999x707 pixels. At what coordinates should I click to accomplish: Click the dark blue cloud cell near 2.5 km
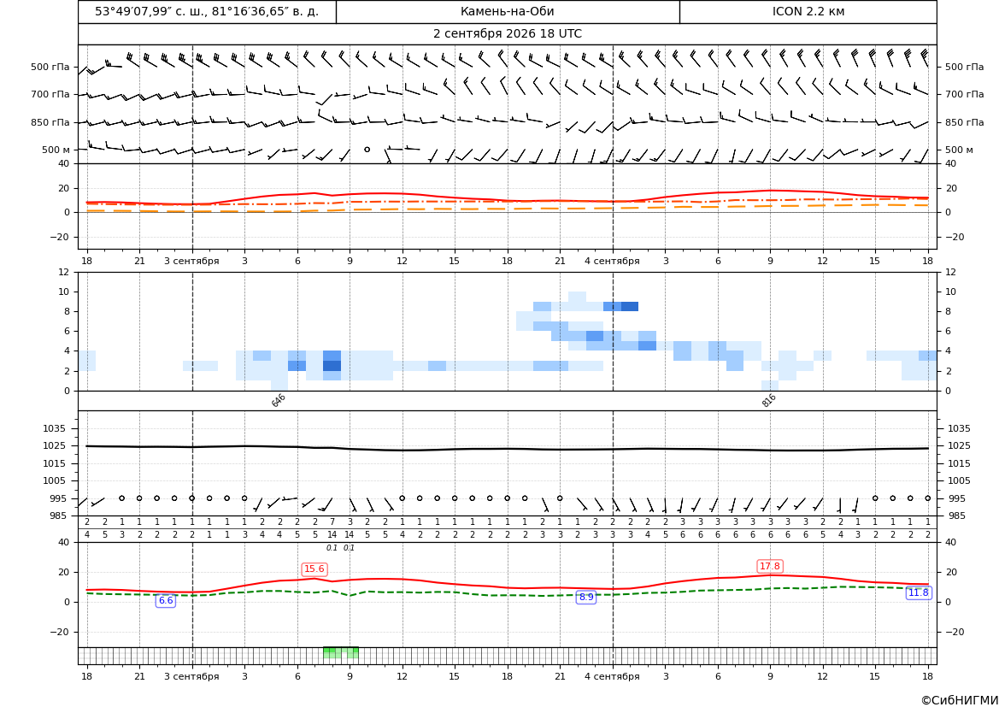click(x=332, y=366)
